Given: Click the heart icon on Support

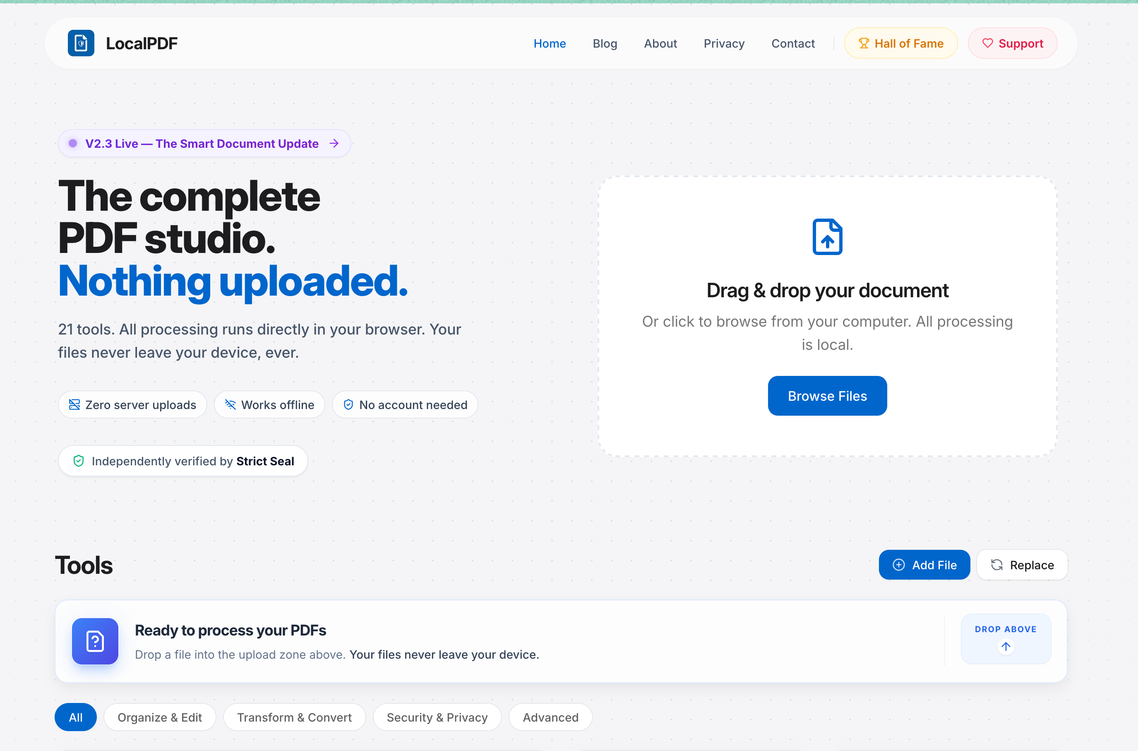Looking at the screenshot, I should [x=987, y=43].
